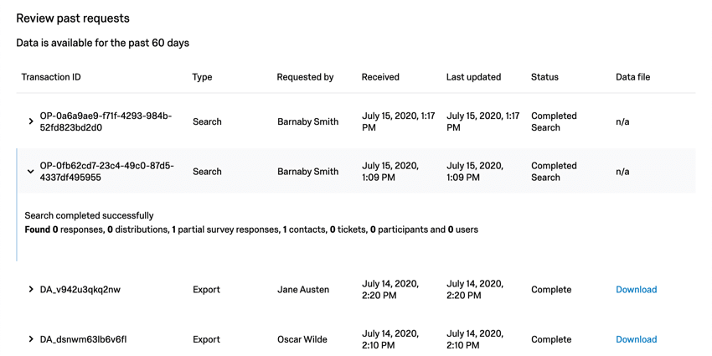This screenshot has height=356, width=712.
Task: Download Jane Austen's export data file
Action: click(x=636, y=290)
